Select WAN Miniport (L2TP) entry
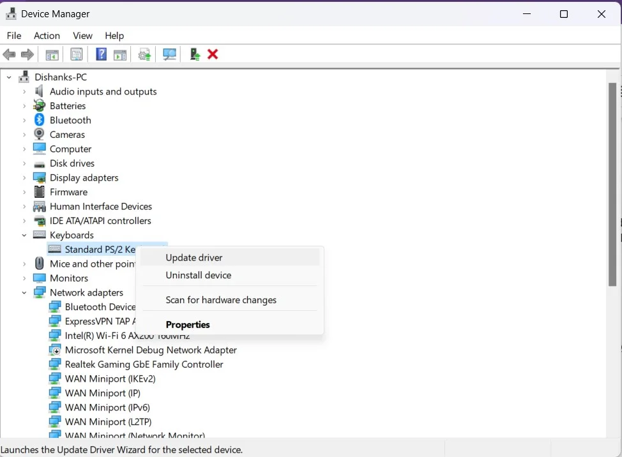This screenshot has height=457, width=622. click(108, 422)
